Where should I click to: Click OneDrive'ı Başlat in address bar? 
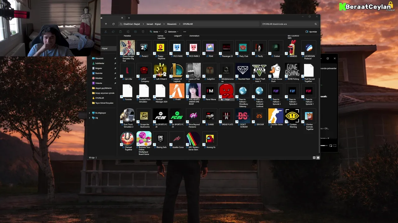coord(132,24)
